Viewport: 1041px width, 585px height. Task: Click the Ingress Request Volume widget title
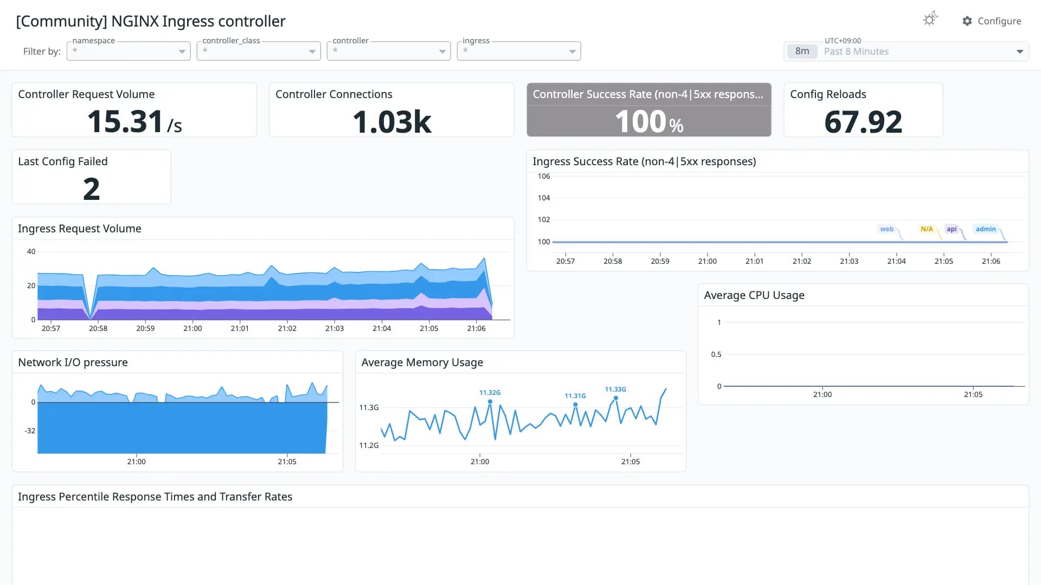pyautogui.click(x=80, y=229)
